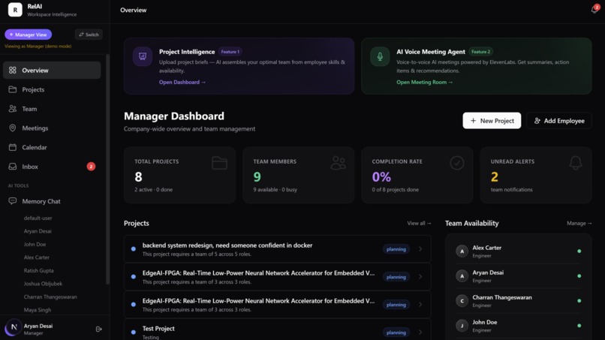
Task: Click the Completion Rate checkmark icon
Action: [x=457, y=163]
